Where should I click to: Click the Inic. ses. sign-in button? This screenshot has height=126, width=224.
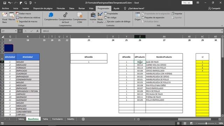click(x=187, y=3)
